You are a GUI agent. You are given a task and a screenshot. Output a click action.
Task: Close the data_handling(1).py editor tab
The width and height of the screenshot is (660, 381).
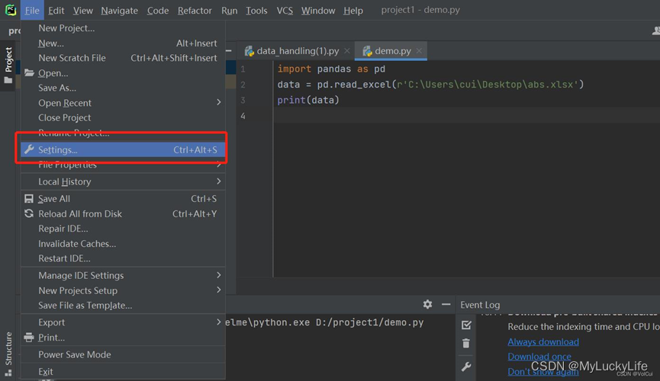(x=347, y=51)
